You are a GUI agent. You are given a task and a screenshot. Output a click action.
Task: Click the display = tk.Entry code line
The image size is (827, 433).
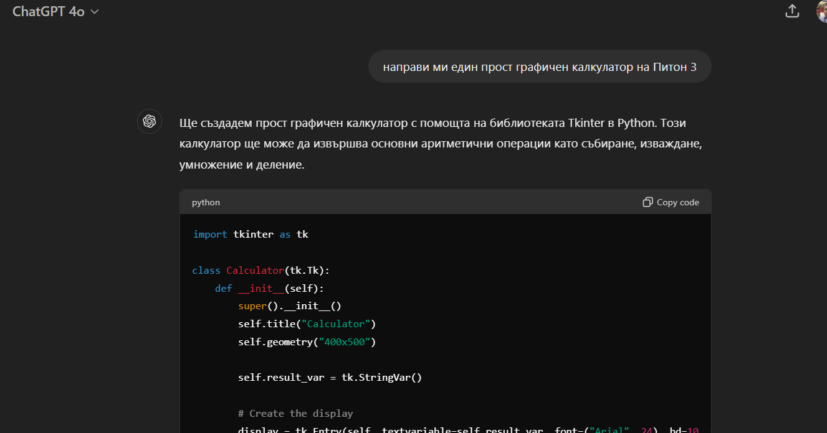pos(474,430)
